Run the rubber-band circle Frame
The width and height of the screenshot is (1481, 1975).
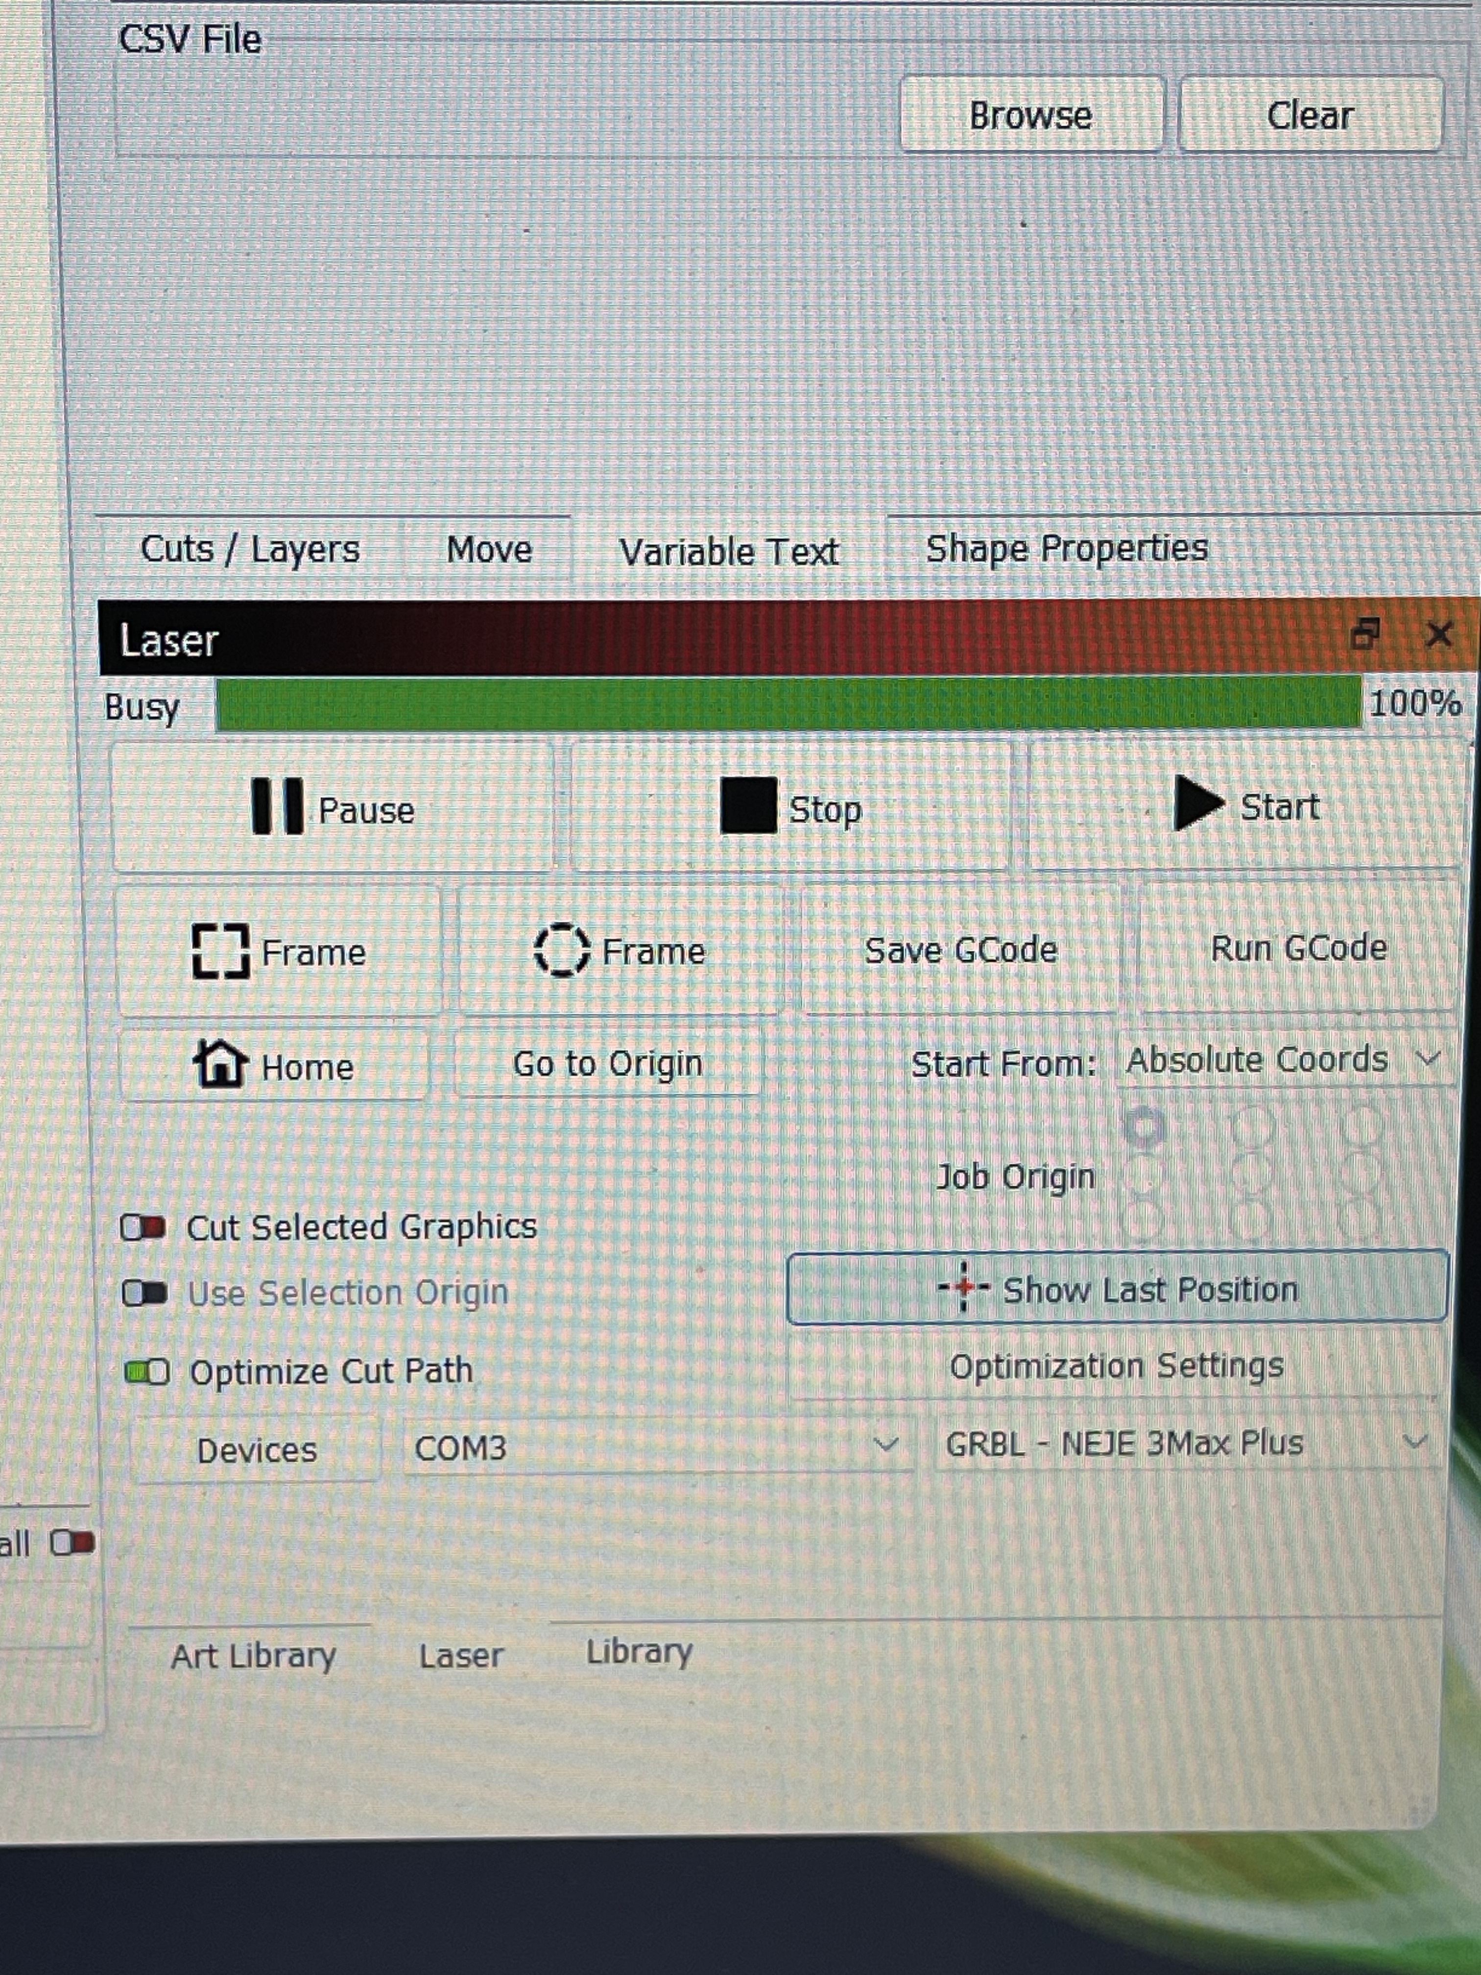[x=621, y=950]
